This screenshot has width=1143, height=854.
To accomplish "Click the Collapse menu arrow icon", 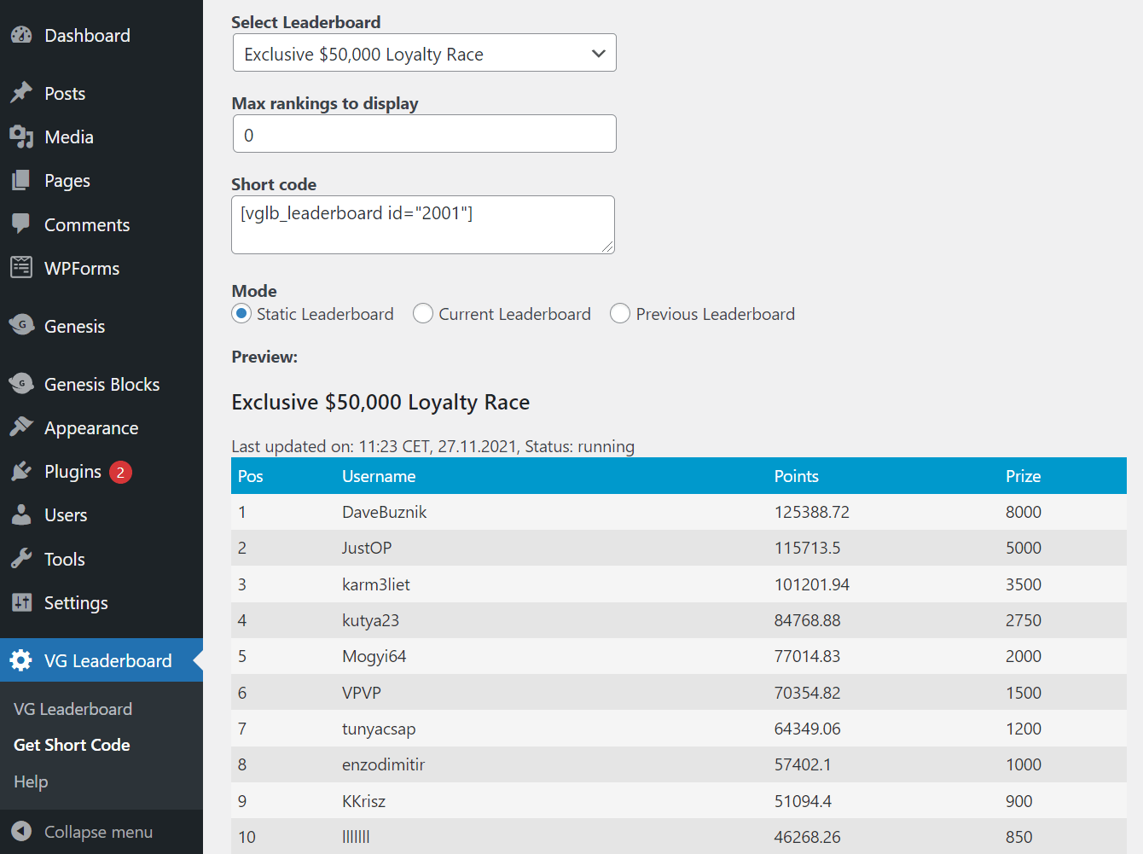I will pyautogui.click(x=21, y=831).
